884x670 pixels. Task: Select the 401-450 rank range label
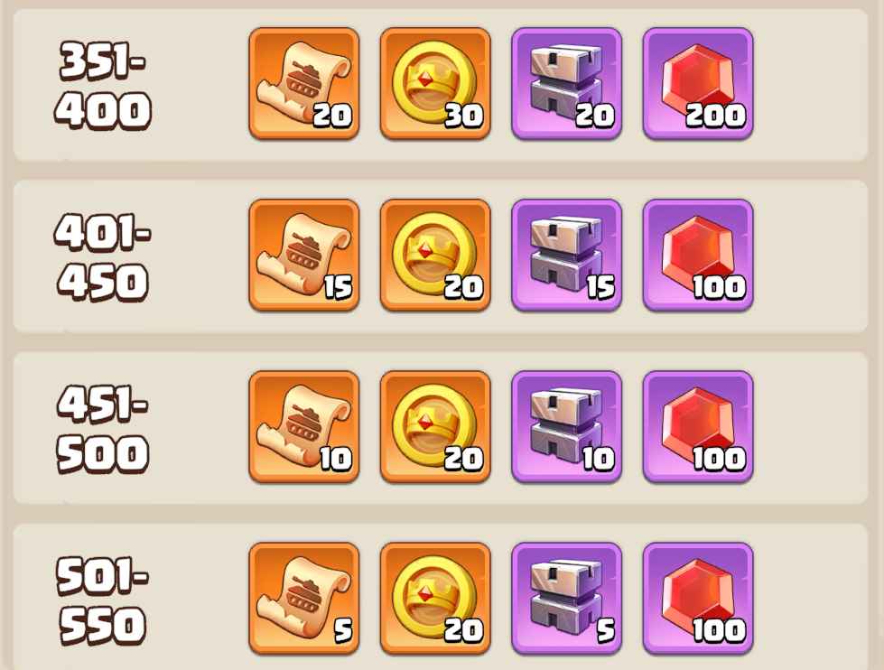point(103,257)
